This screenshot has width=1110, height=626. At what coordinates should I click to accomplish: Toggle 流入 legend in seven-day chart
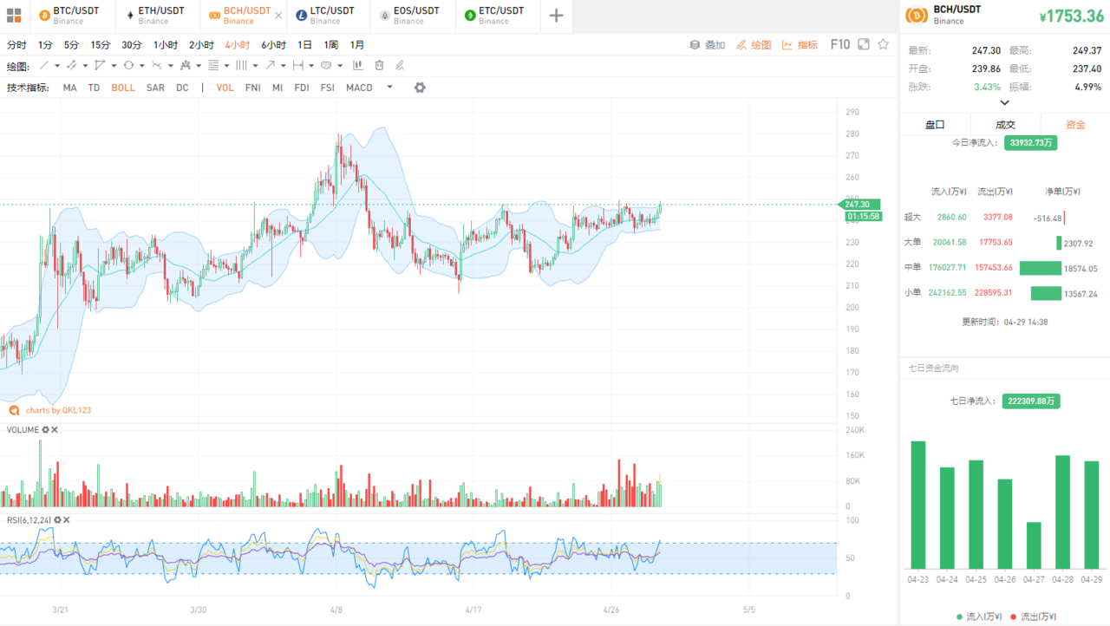(x=979, y=617)
